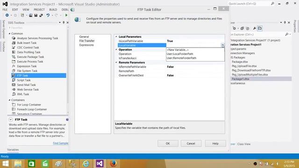The width and height of the screenshot is (299, 168).
Task: Collapse Containers group in SSIS Toolbox
Action: (9, 100)
